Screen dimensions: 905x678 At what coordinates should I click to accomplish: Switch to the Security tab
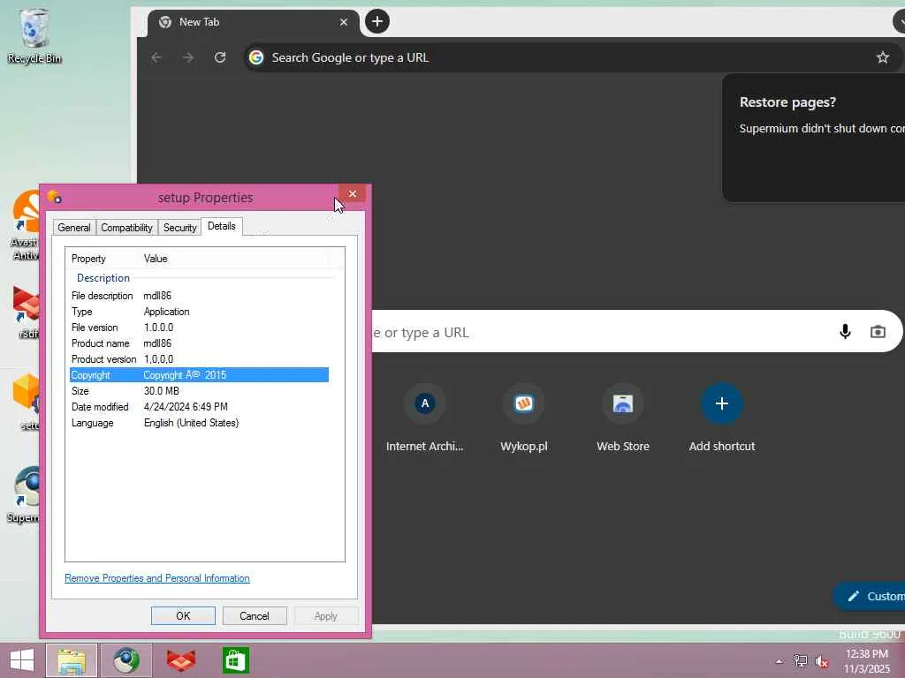[x=179, y=228]
